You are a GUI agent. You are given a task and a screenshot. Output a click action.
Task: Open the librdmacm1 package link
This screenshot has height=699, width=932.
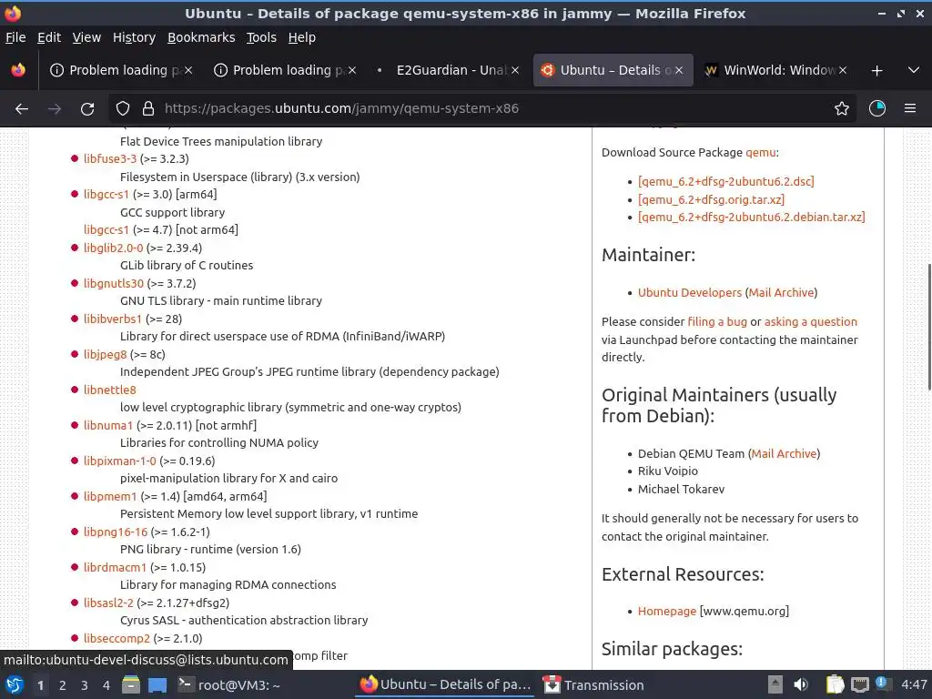pyautogui.click(x=115, y=568)
